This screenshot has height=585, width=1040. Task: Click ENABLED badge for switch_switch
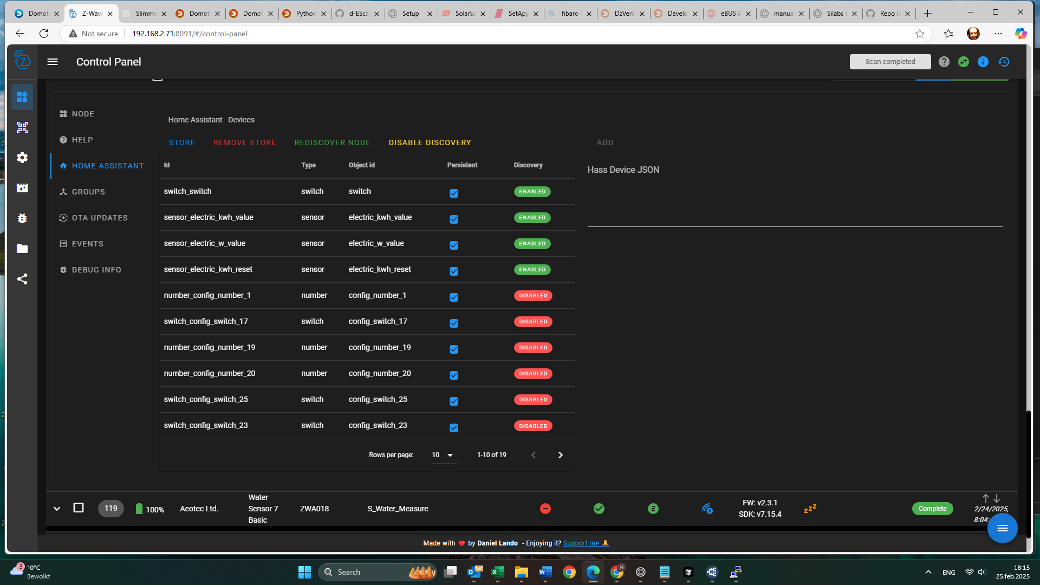(x=532, y=192)
